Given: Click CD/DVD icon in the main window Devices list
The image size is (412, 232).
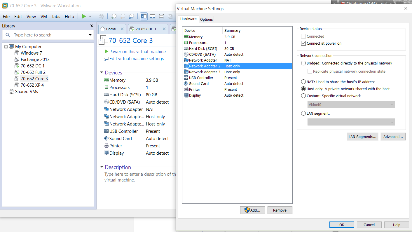Looking at the screenshot, I should [x=107, y=102].
